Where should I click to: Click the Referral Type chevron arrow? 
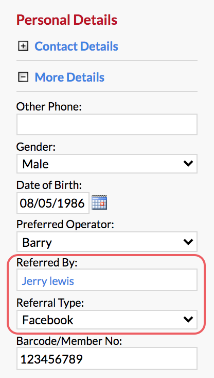click(x=188, y=320)
